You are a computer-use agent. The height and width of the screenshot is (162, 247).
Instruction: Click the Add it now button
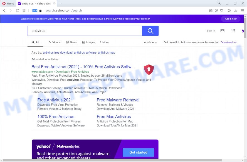(231, 19)
